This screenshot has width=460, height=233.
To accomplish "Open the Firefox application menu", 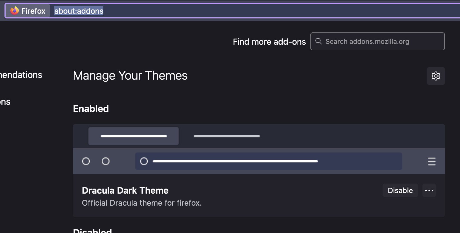I will [27, 11].
